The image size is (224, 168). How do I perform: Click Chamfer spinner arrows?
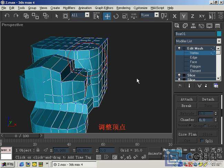[x=216, y=120]
